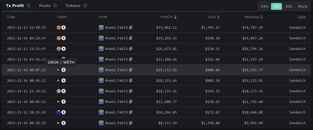Screen dimensions: 313x130
Task: Click the avatar icon in 2023-11-11 row
Action: pyautogui.click(x=101, y=91)
